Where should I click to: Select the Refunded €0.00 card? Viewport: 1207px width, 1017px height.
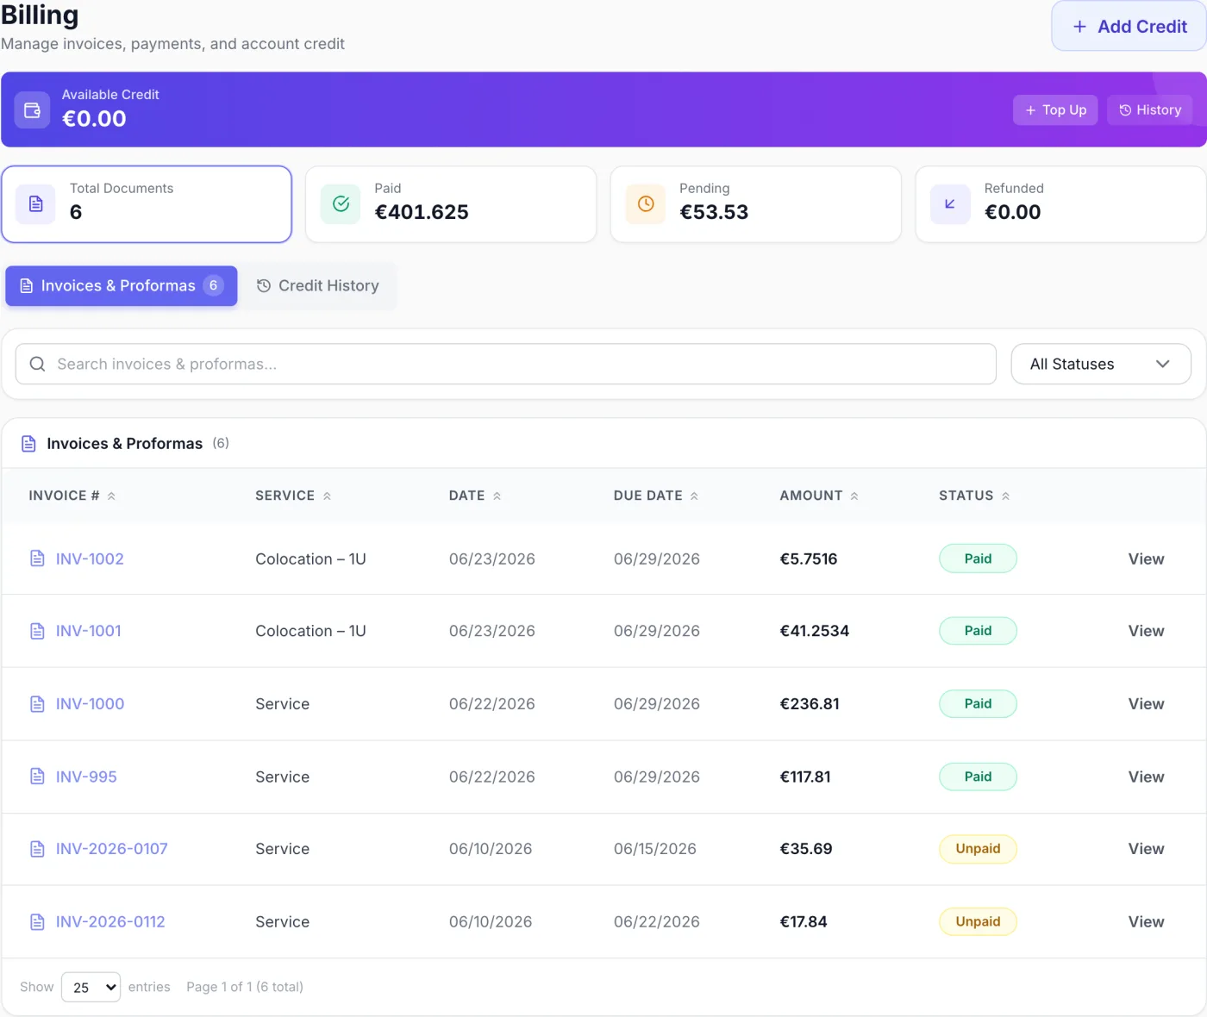[1060, 204]
